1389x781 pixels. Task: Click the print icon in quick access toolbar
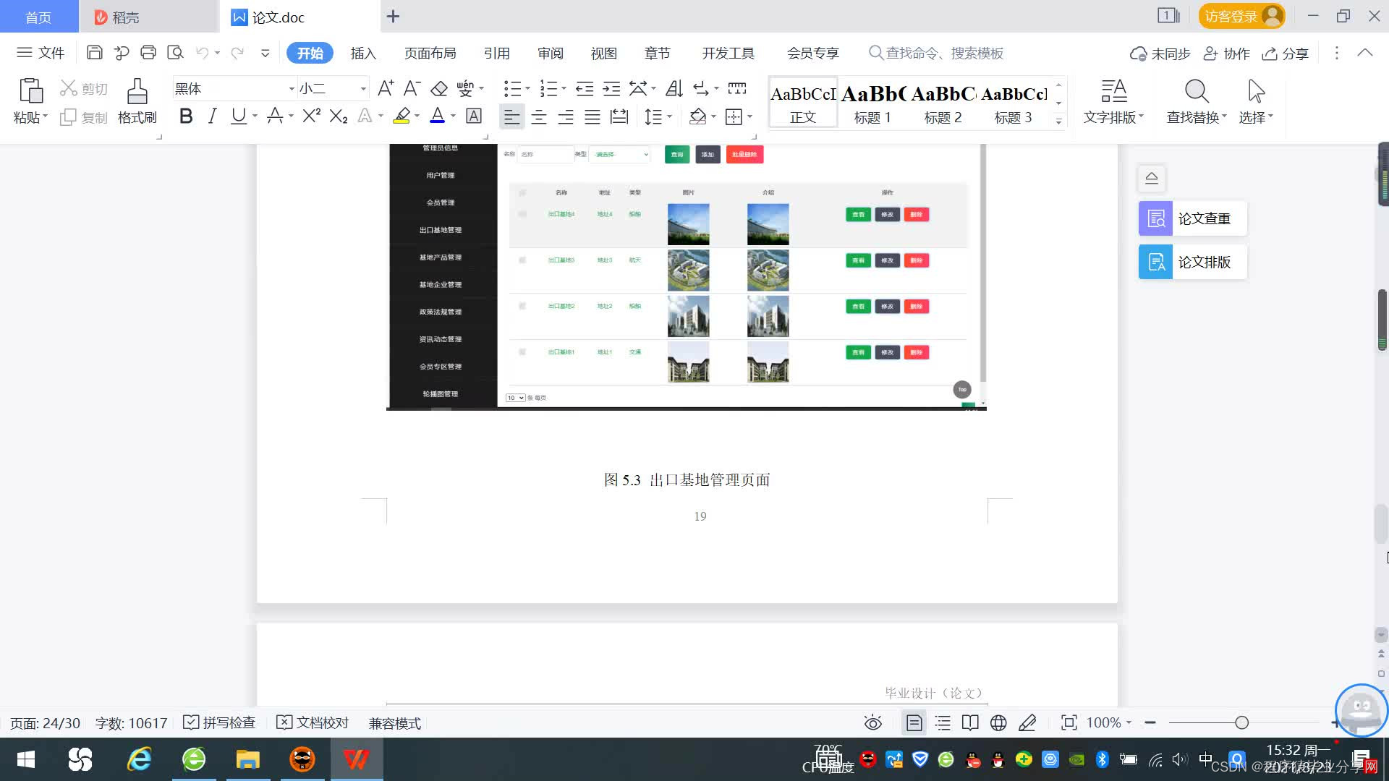[148, 53]
